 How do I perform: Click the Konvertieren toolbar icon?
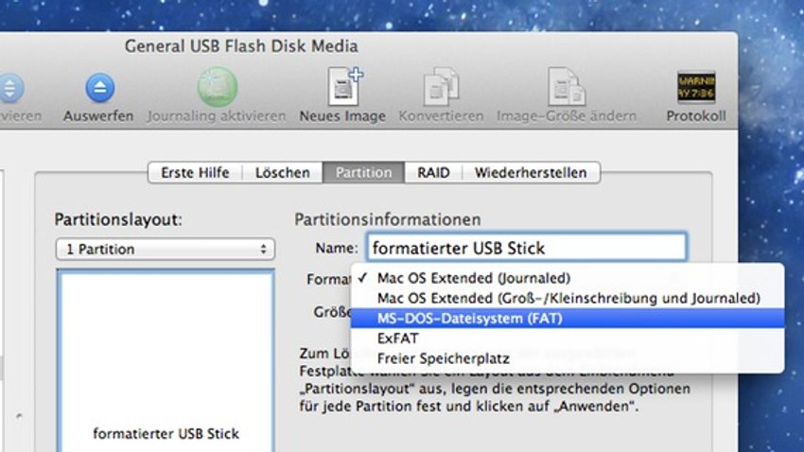click(x=441, y=87)
